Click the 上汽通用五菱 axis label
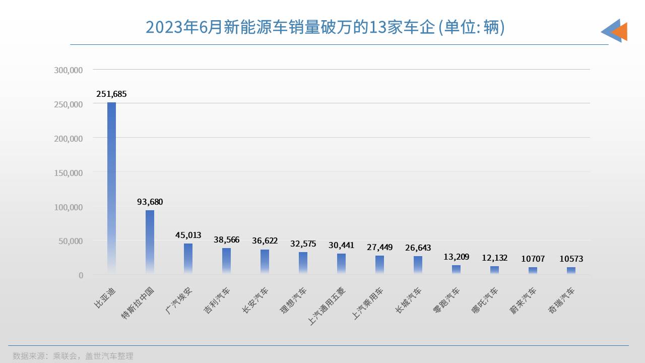Image resolution: width=645 pixels, height=363 pixels. tap(327, 306)
